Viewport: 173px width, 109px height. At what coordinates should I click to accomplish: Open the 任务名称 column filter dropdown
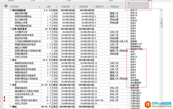pos(39,7)
